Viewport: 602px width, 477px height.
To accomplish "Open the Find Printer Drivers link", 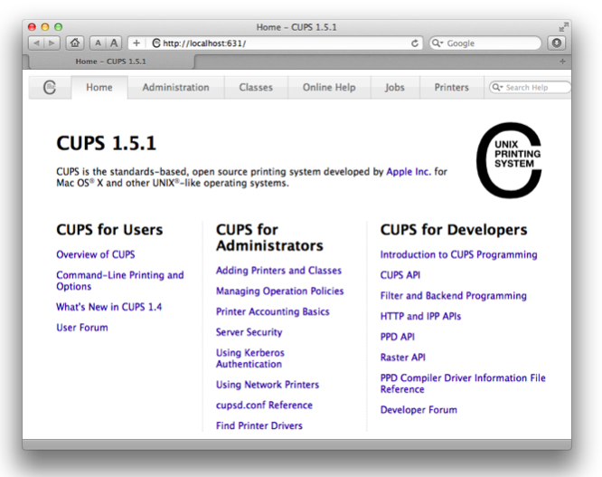I will pos(259,425).
